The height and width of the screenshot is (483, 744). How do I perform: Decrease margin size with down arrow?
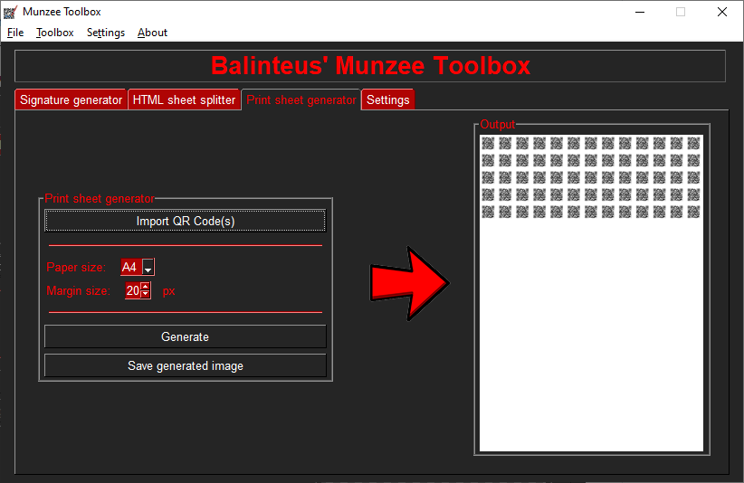(x=146, y=294)
